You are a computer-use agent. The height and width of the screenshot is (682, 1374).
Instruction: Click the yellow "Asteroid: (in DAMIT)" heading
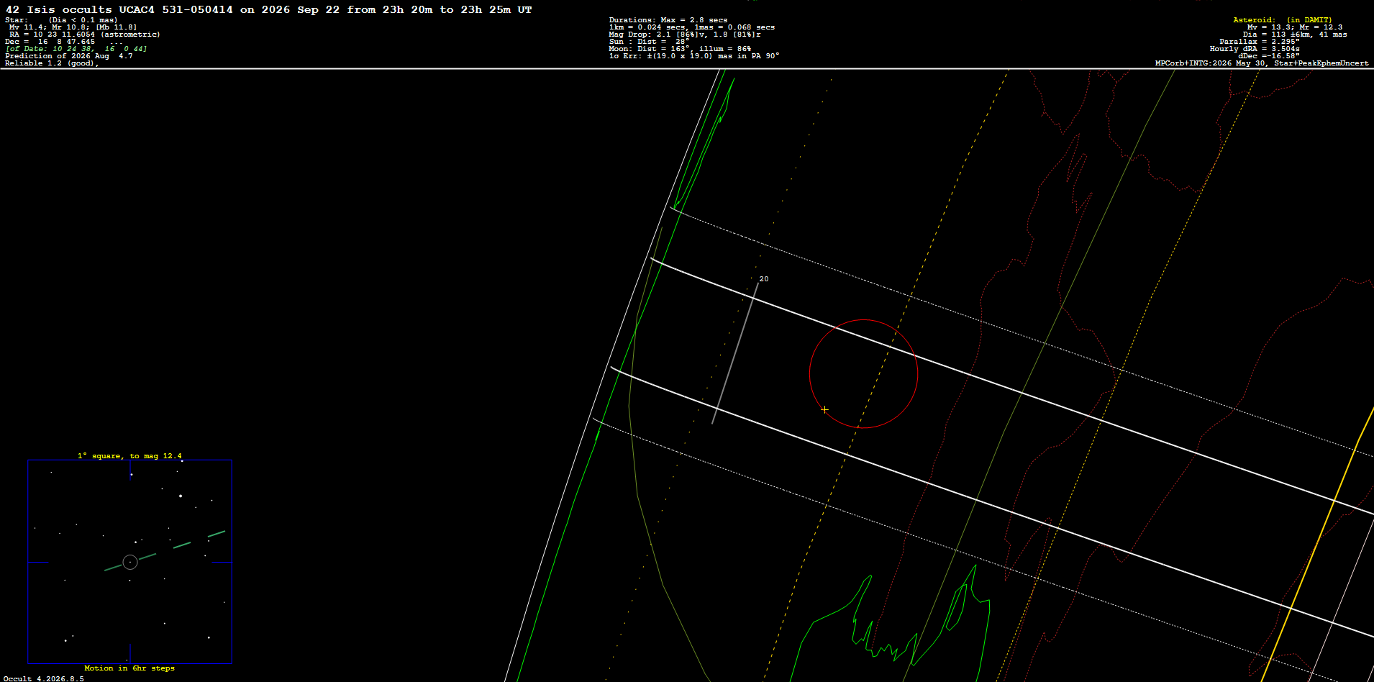tap(1283, 20)
